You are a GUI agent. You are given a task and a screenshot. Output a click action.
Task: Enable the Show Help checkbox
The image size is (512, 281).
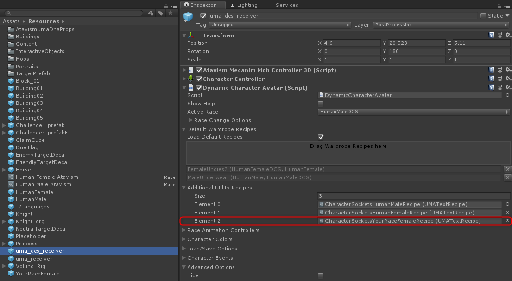321,104
